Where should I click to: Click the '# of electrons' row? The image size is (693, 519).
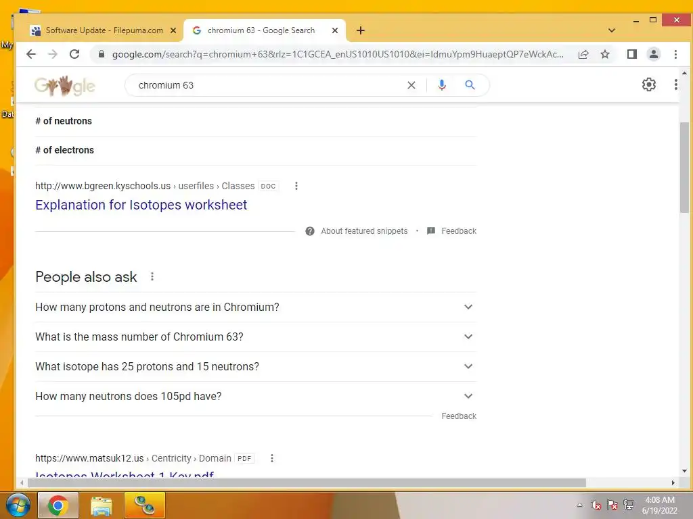pos(255,151)
